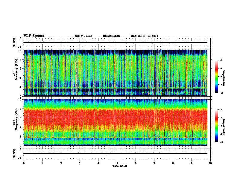Select the date text "Sep. 9 , 2025"
The image size is (237, 183).
83,36
